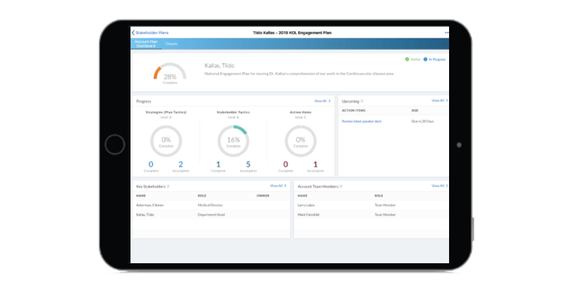The width and height of the screenshot is (577, 299).
Task: Click the 2 incomplete Strategies count
Action: (181, 164)
